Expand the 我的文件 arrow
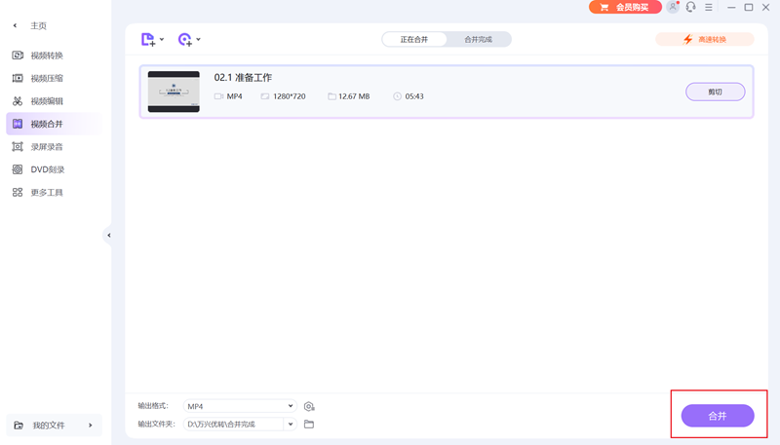780x445 pixels. 90,426
